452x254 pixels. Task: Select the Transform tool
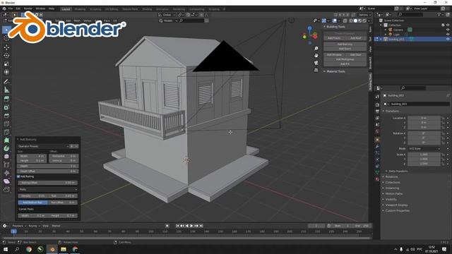click(6, 72)
